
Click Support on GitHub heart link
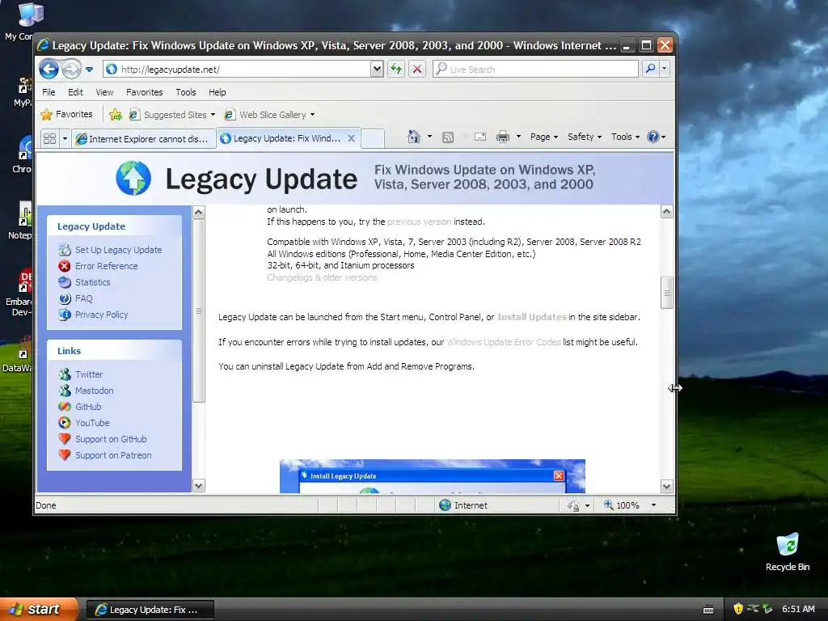click(110, 439)
